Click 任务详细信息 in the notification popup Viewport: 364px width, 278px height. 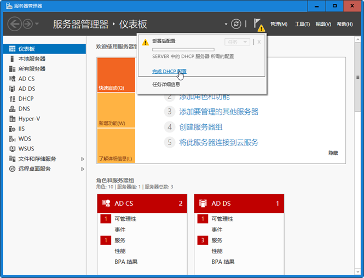pos(166,84)
